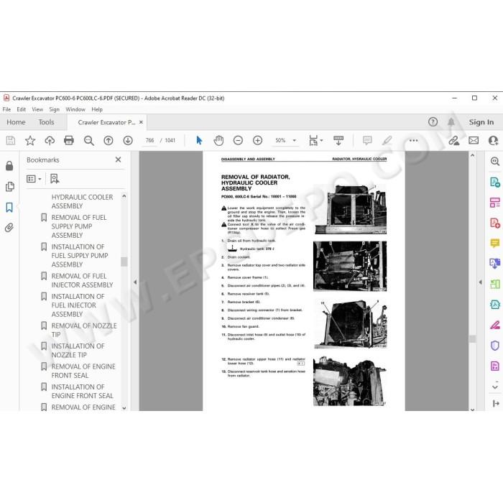Upload the file to cloud
This screenshot has width=503, height=503.
point(50,141)
